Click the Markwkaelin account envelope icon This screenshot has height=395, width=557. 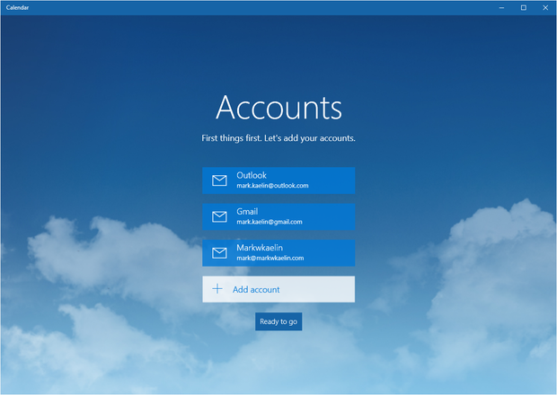point(219,253)
